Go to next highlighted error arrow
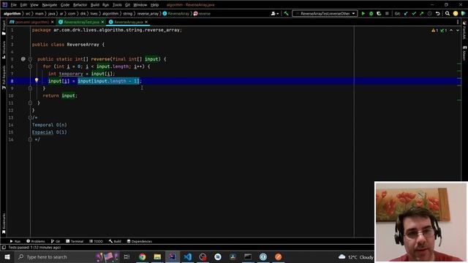The width and height of the screenshot is (468, 263). 458,31
